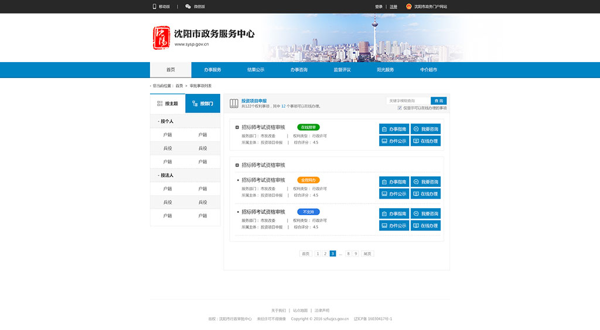600x330 pixels.
Task: Go to page 2 in pagination
Action: pos(325,254)
